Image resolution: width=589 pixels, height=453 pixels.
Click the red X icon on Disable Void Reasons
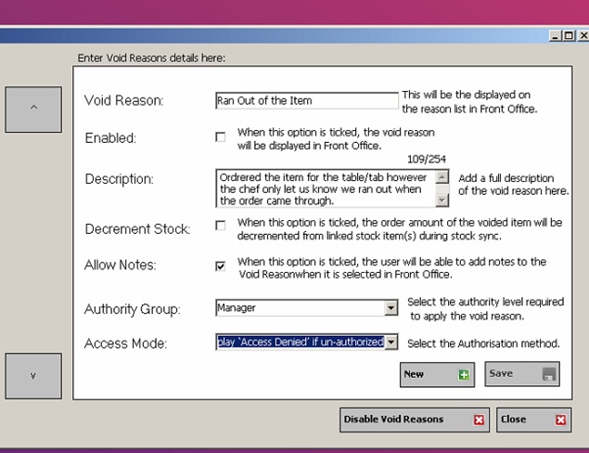[479, 420]
